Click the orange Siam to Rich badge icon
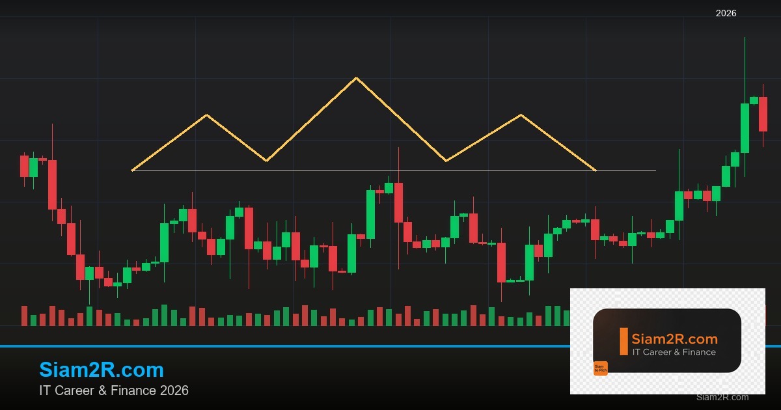781x410 pixels. [601, 367]
